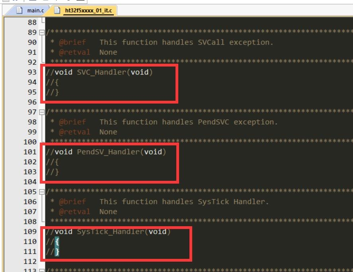Collapse the comment block at line 105
Screen dimensions: 353x272
click(x=42, y=192)
